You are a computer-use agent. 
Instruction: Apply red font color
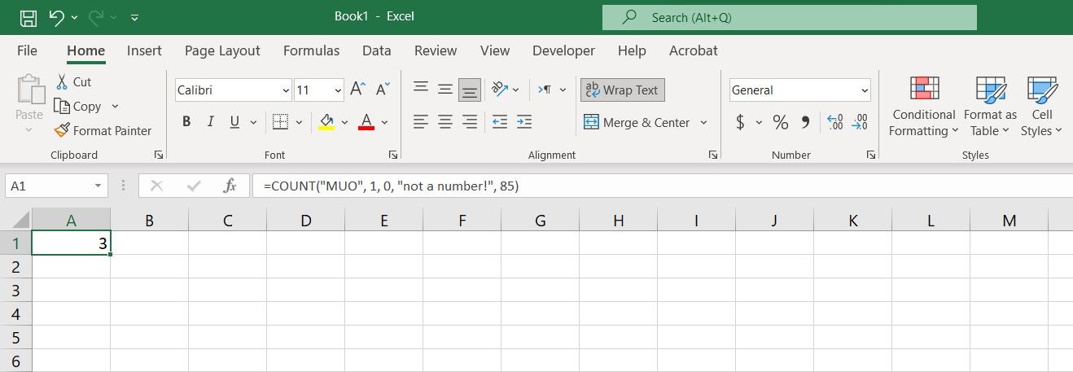pos(366,122)
